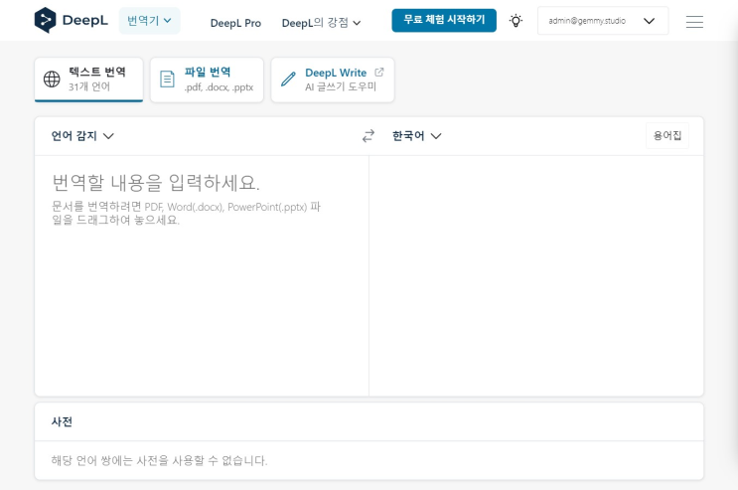Open the 용어집 glossary button

[x=667, y=136]
